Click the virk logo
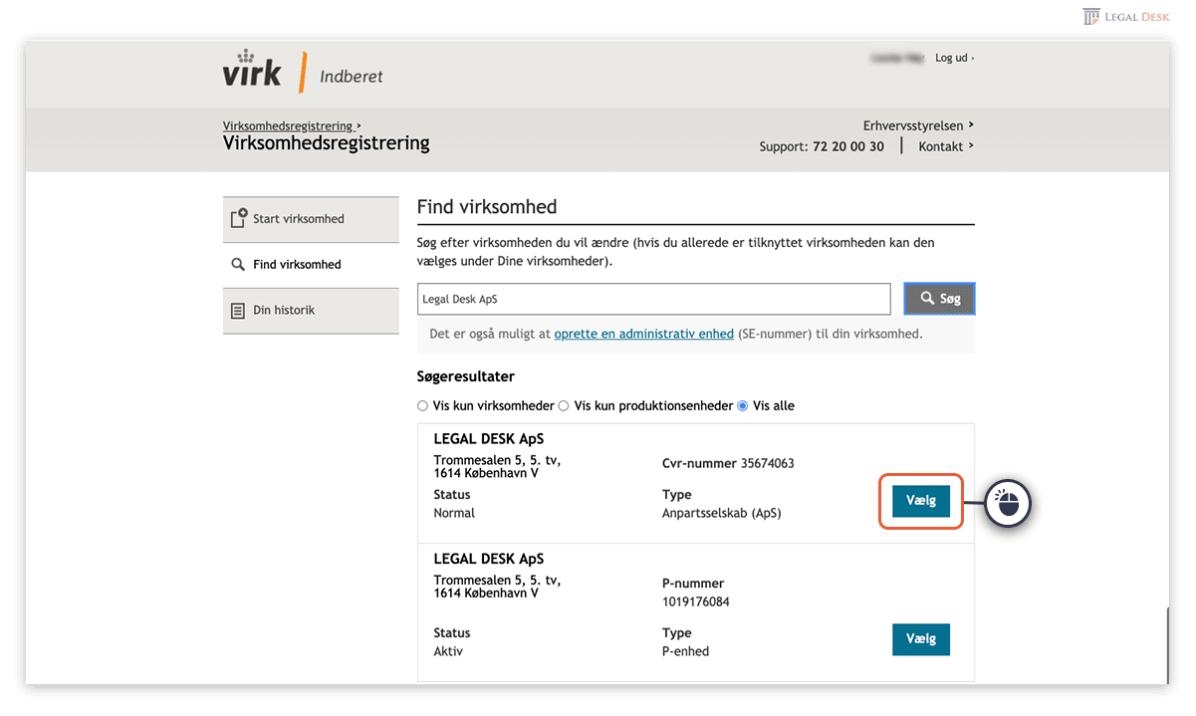 tap(253, 70)
